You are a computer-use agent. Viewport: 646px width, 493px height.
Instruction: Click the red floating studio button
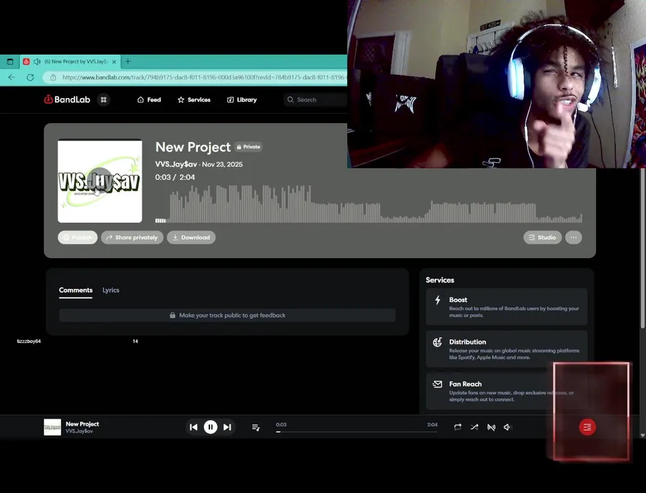(587, 427)
